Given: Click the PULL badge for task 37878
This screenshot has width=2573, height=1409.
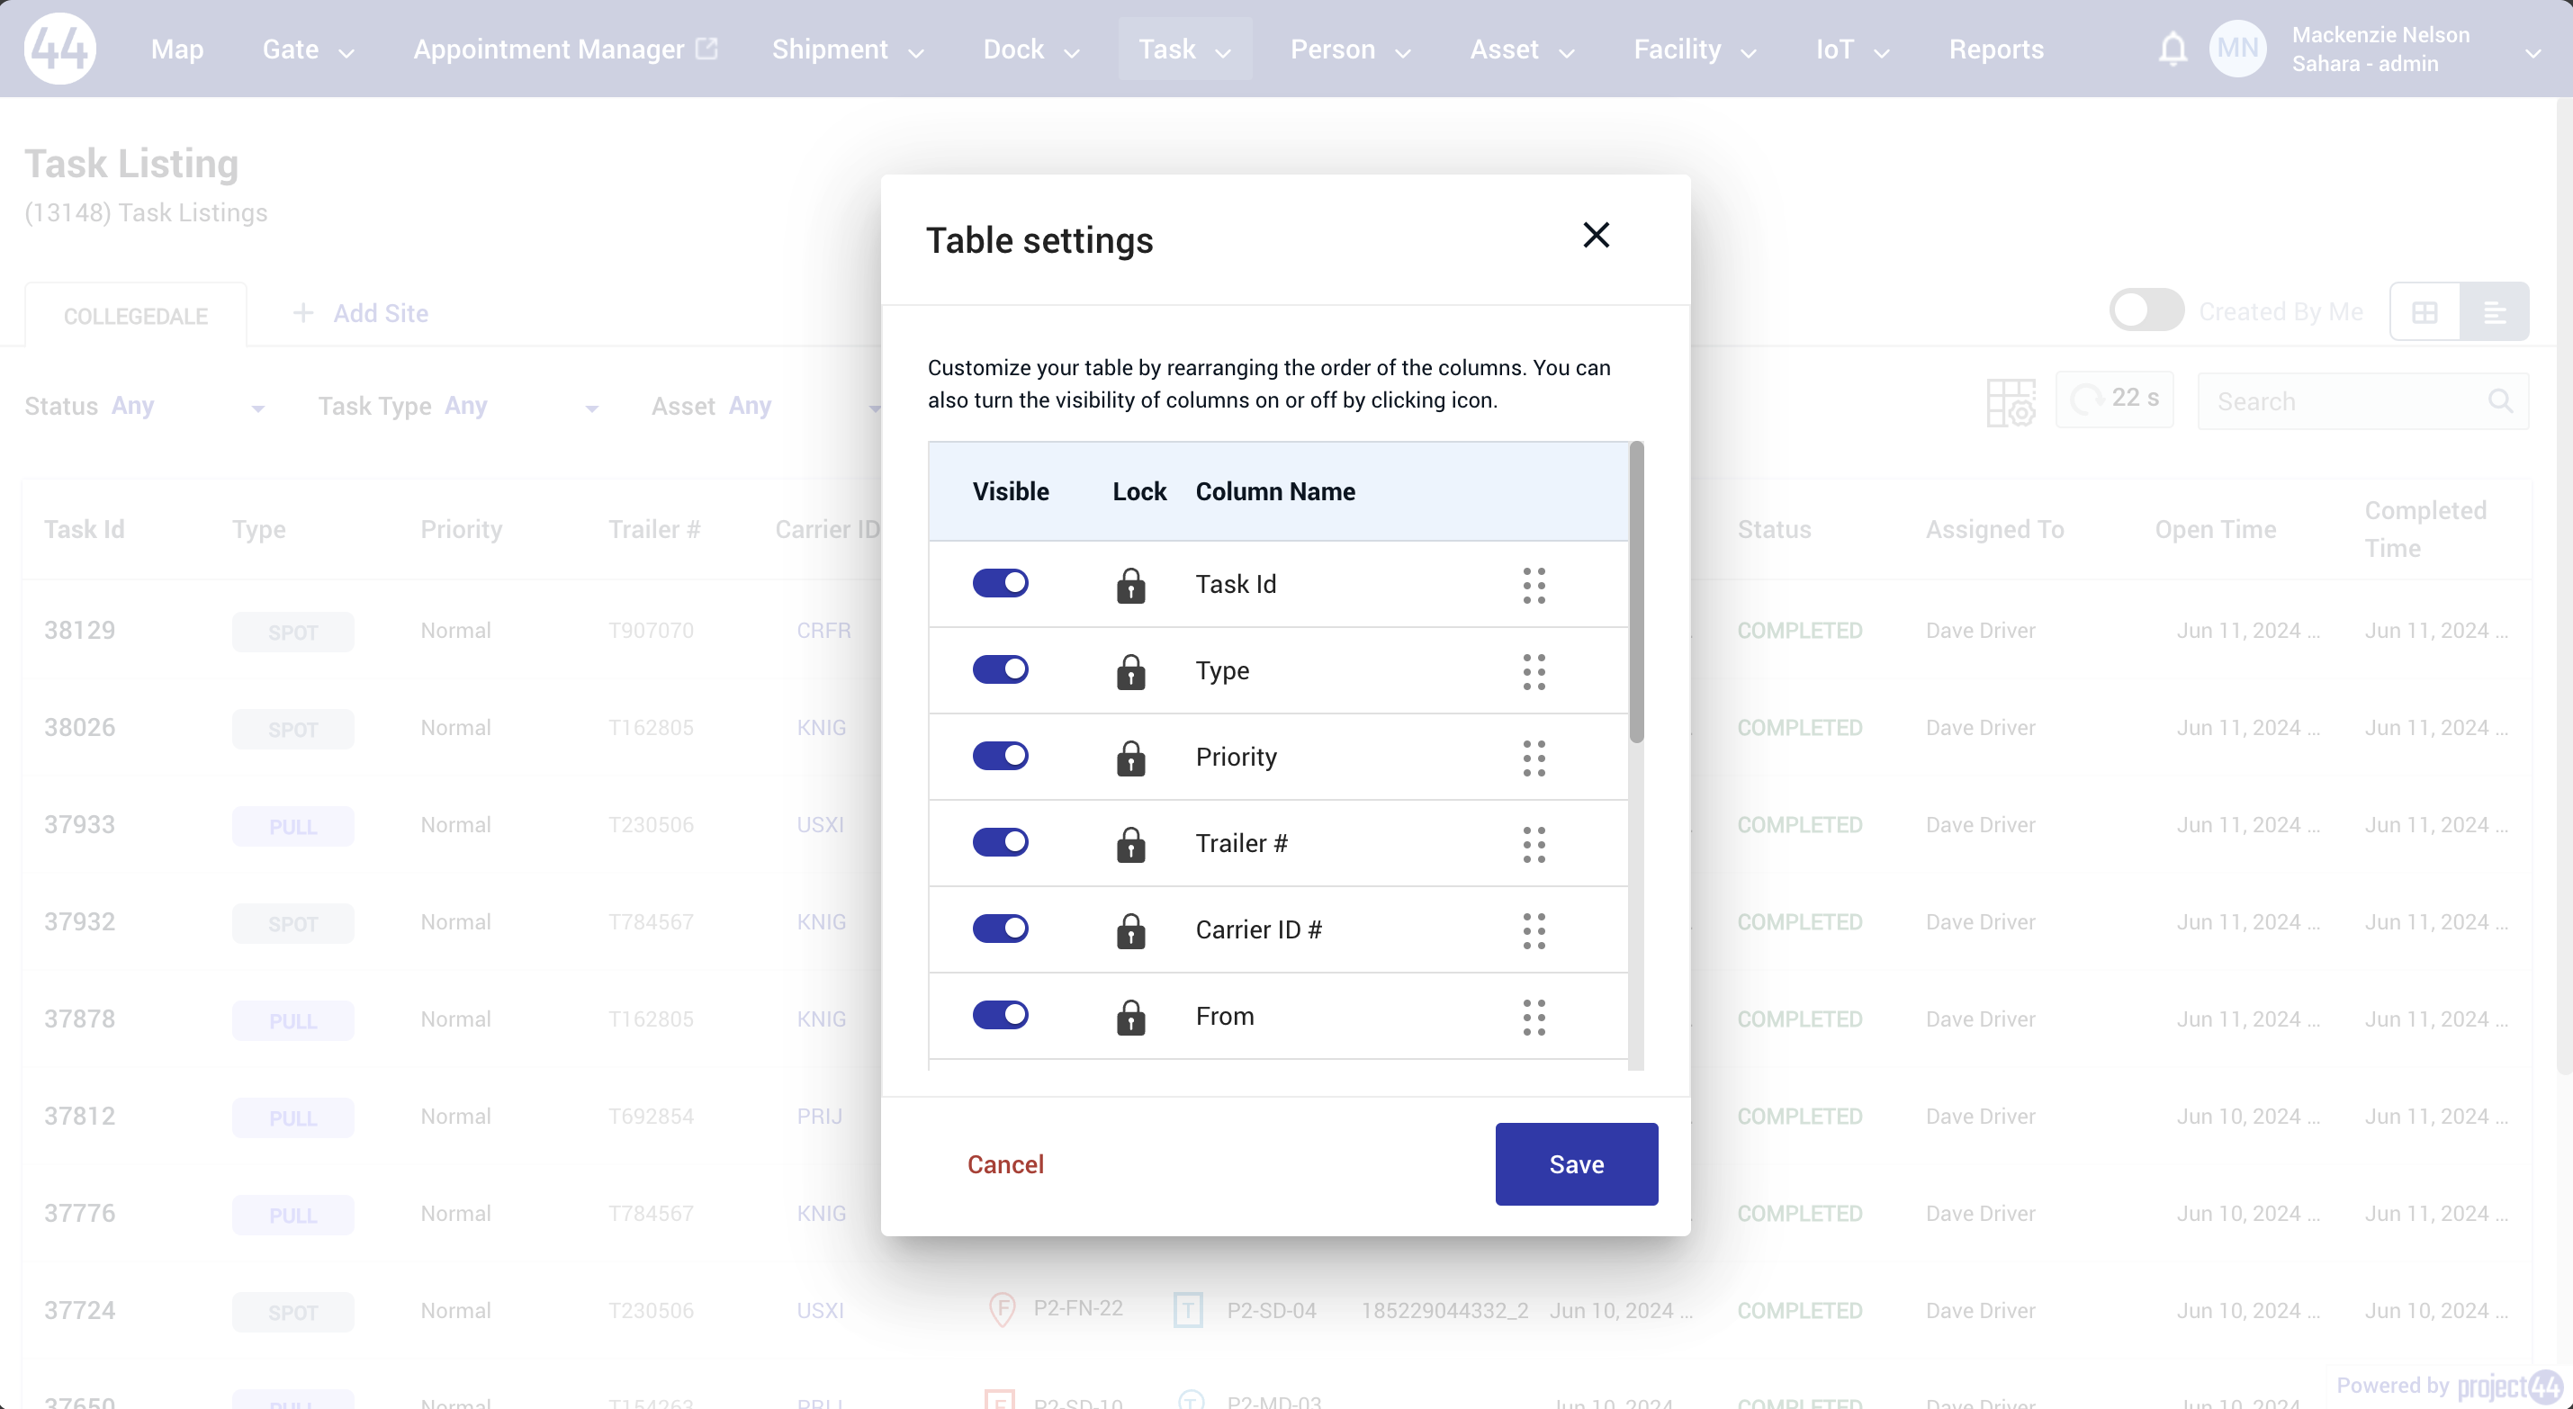Looking at the screenshot, I should point(292,1020).
